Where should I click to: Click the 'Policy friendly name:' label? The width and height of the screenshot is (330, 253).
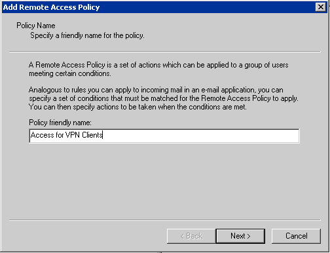pos(60,123)
